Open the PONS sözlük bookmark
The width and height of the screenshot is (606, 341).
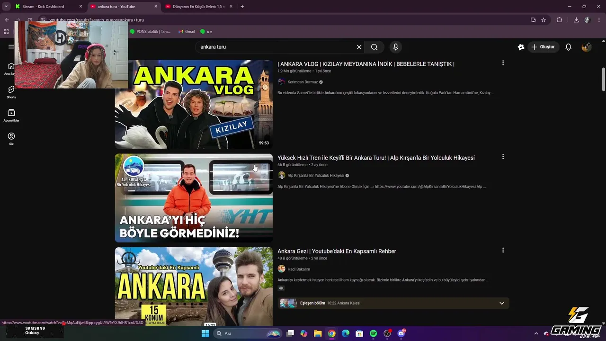click(150, 32)
